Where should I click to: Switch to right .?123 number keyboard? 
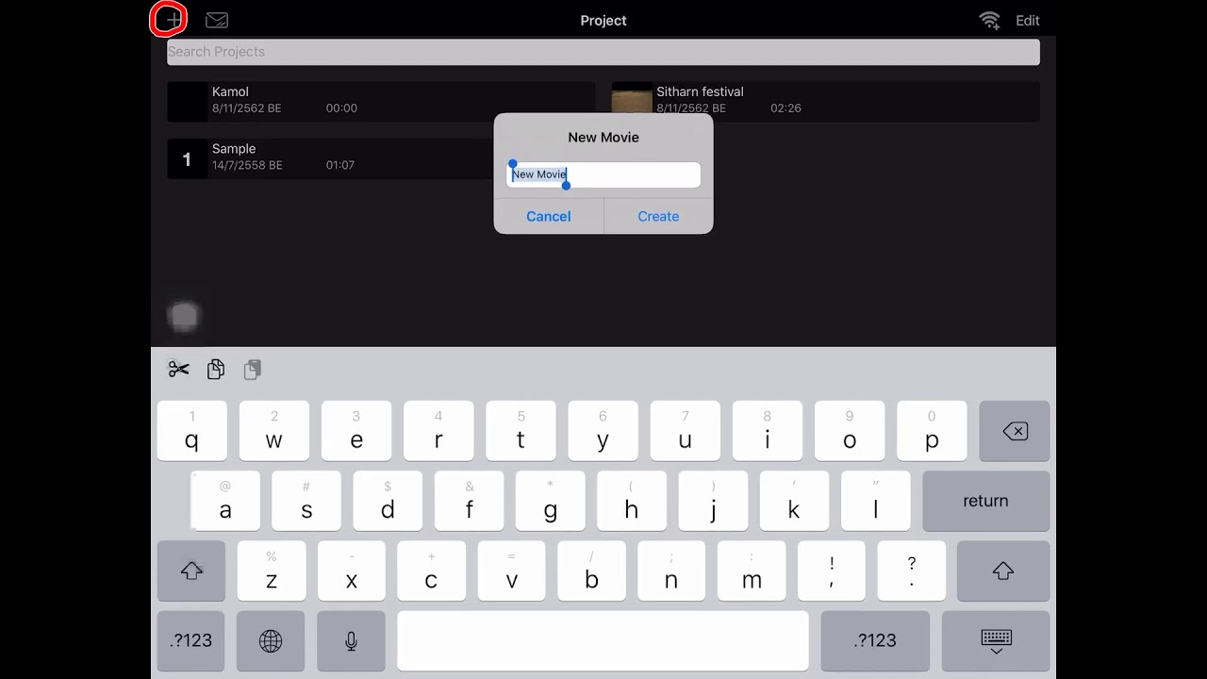[x=875, y=640]
